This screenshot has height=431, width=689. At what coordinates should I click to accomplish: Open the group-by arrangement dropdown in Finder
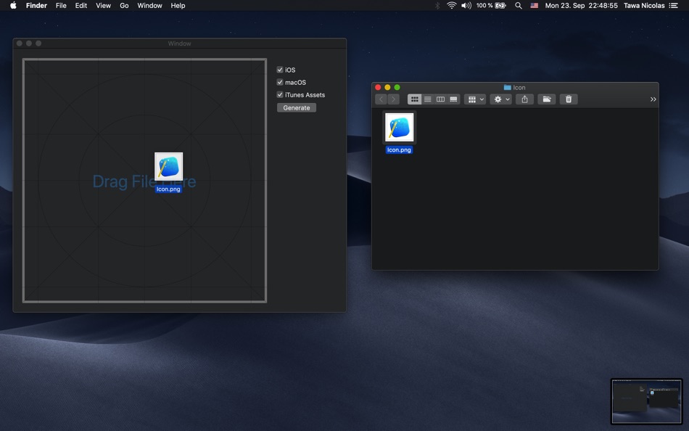coord(475,99)
